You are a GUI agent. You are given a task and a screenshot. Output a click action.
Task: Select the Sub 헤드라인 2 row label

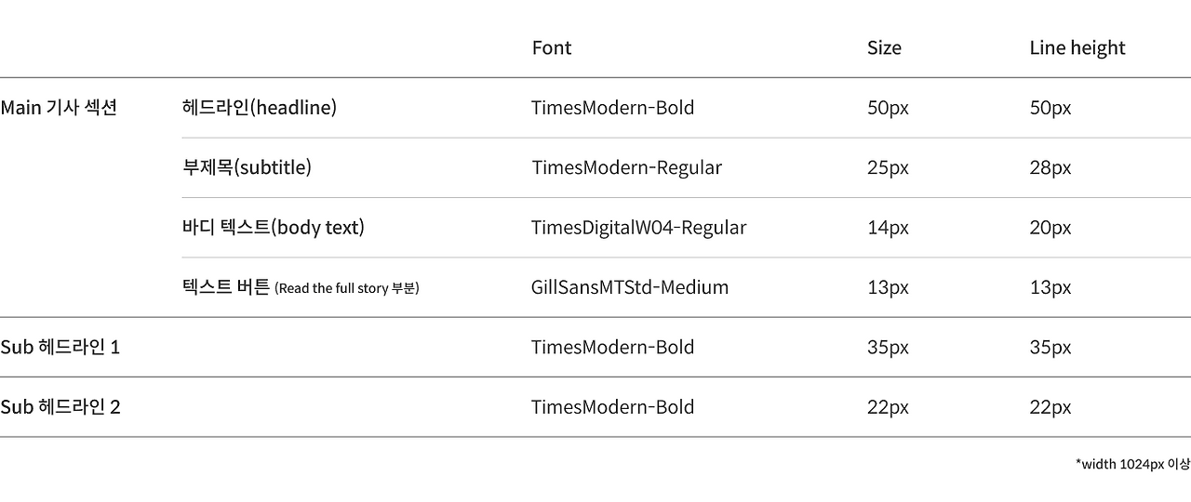pos(60,407)
